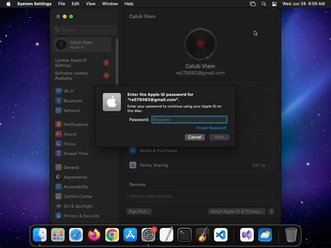
Task: Expand Family Sharing Set Up chevron
Action: [x=270, y=165]
